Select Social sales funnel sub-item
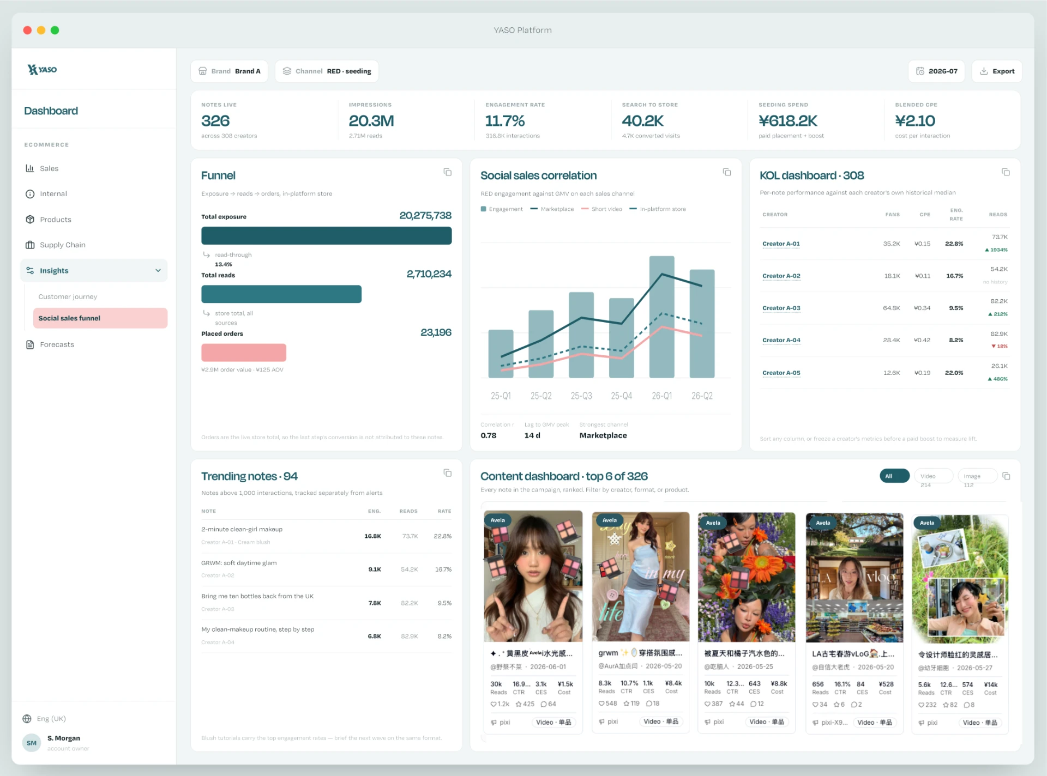 tap(100, 318)
